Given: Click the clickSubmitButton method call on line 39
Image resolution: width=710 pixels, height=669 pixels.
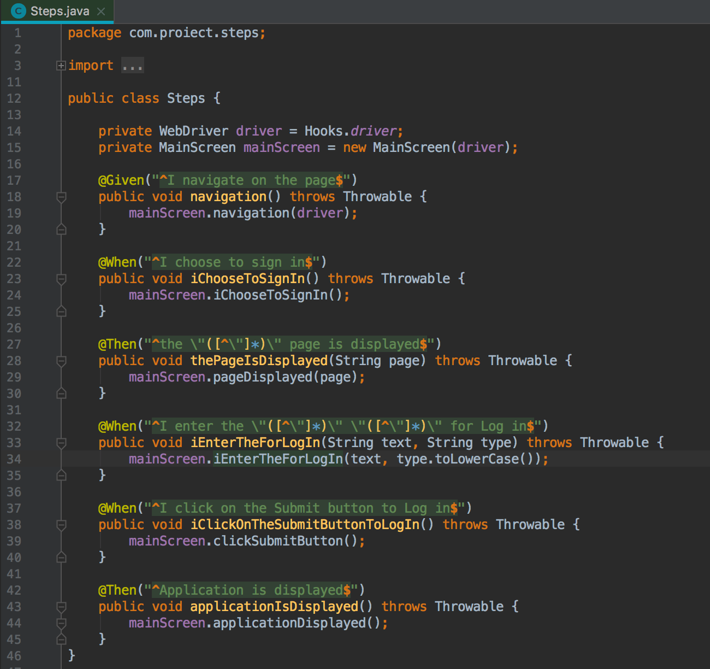Looking at the screenshot, I should pyautogui.click(x=277, y=541).
